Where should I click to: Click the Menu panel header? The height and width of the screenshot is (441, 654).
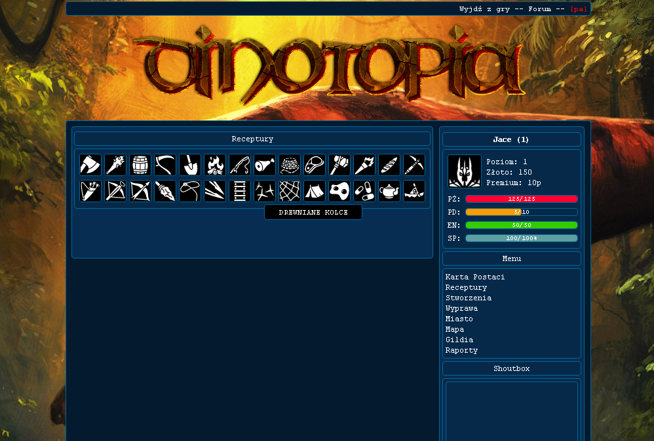(x=511, y=258)
